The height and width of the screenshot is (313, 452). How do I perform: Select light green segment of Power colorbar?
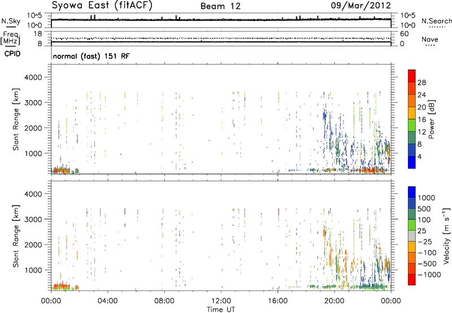pyautogui.click(x=412, y=125)
